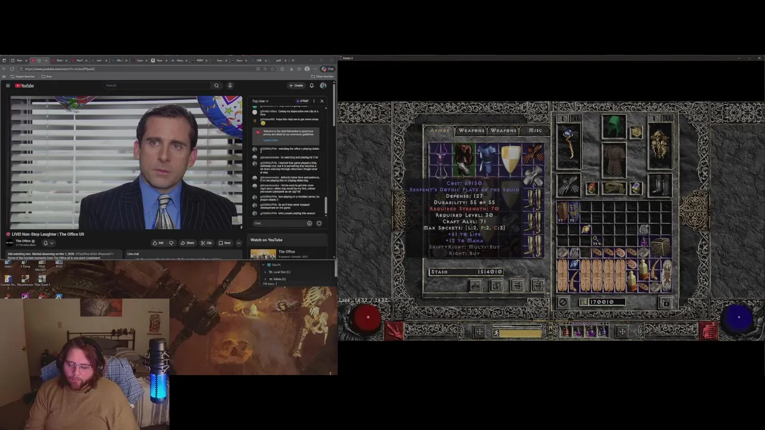765x430 pixels.
Task: Click the stamina bar
Action: click(521, 333)
